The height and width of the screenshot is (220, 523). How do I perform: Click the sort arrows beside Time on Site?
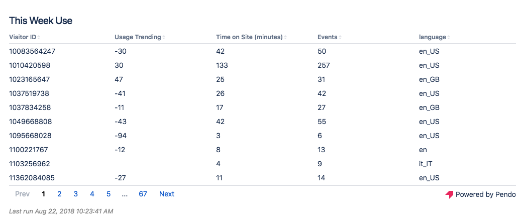point(286,37)
